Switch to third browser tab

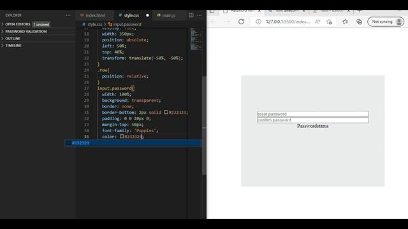[330, 11]
